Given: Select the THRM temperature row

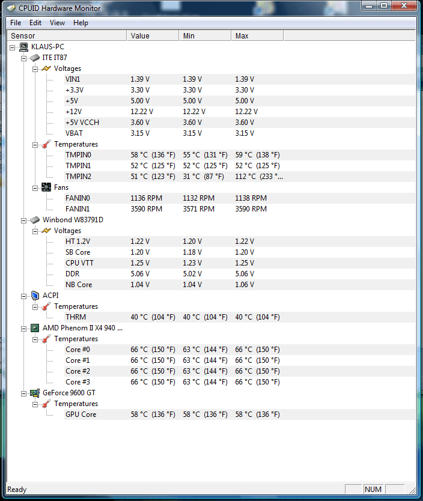Looking at the screenshot, I should pyautogui.click(x=240, y=317).
